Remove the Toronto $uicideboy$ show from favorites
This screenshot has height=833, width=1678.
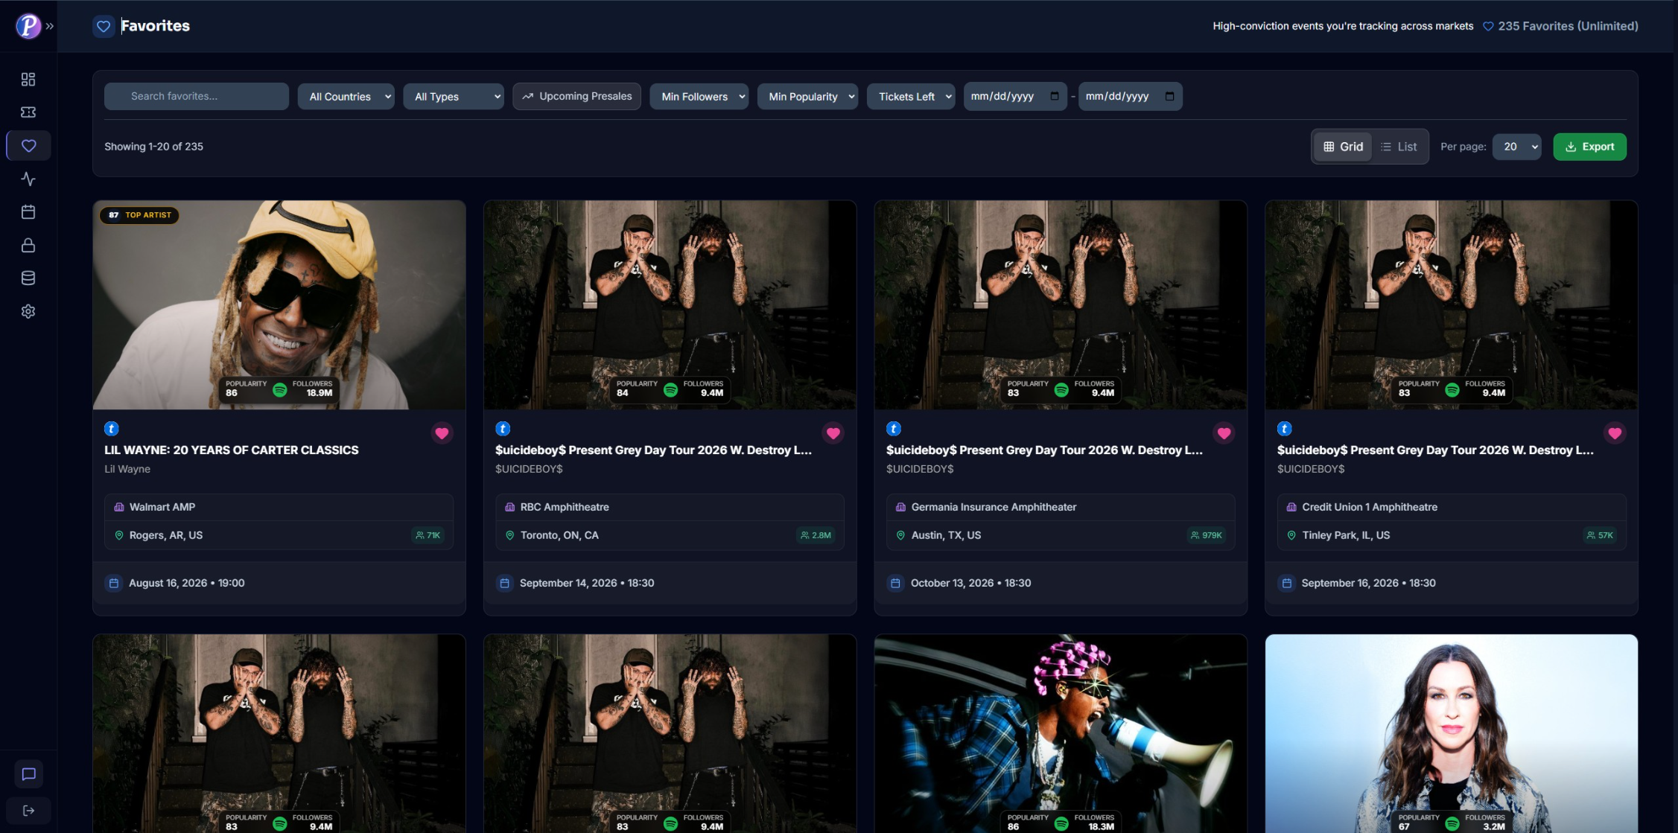[833, 433]
